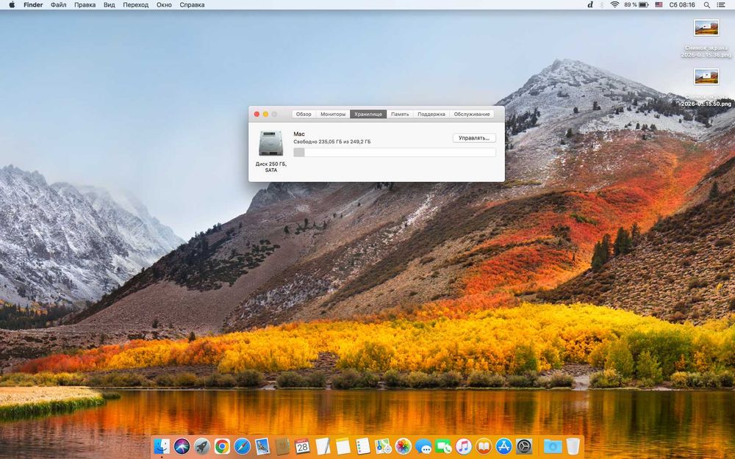Open Reminders checklist icon
The height and width of the screenshot is (459, 735).
363,447
